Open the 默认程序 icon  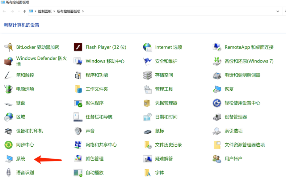pyautogui.click(x=78, y=103)
